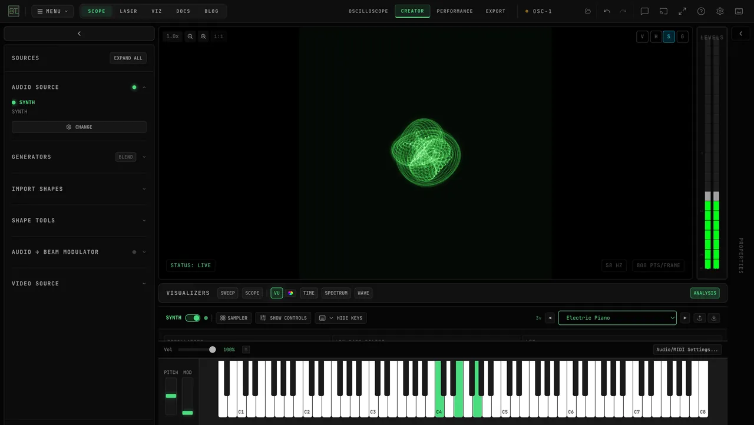Click the preset upload icon
The width and height of the screenshot is (754, 425).
pyautogui.click(x=700, y=318)
